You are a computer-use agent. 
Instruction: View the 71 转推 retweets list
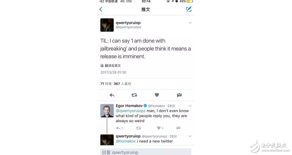[x=106, y=84]
